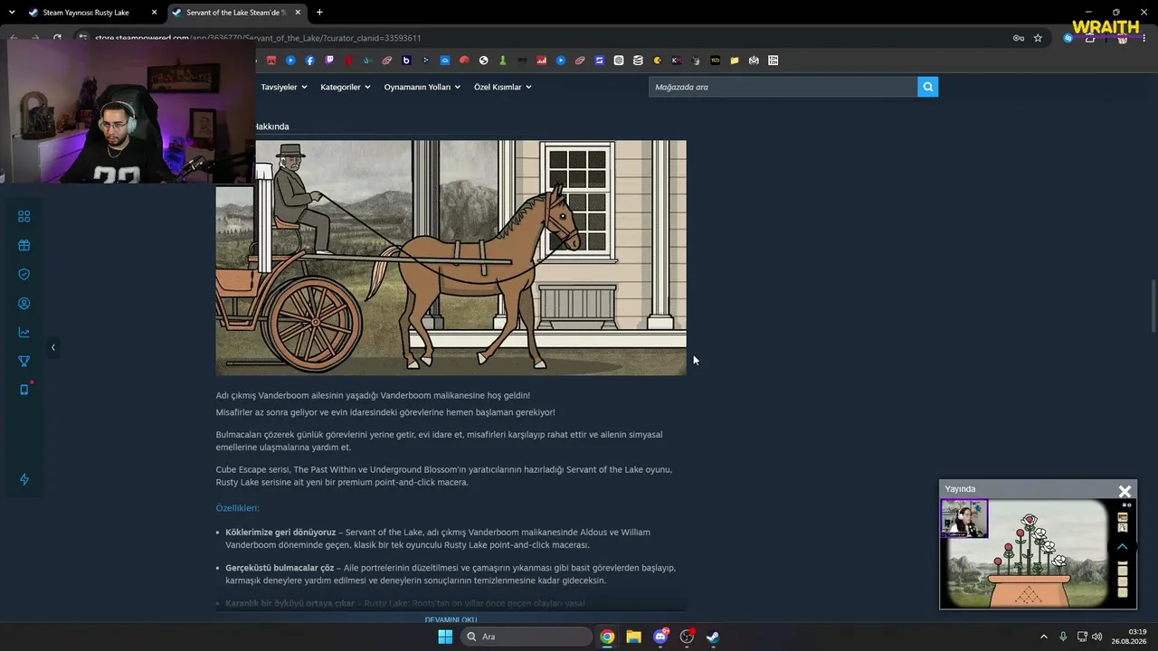Collapse the left sidebar with the arrow
Viewport: 1158px width, 651px height.
click(52, 347)
